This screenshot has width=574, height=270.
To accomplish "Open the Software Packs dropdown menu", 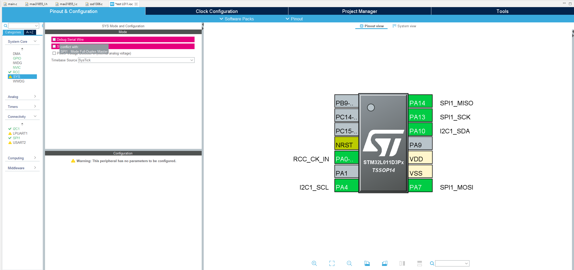I will click(x=237, y=19).
